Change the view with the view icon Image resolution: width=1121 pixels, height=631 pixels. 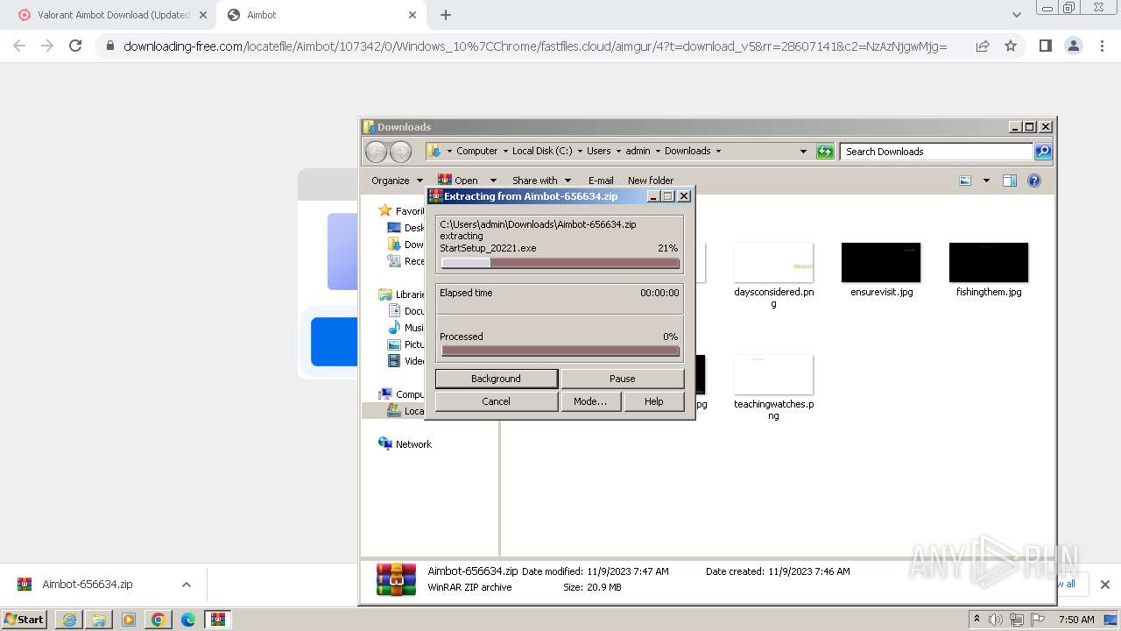(x=965, y=181)
